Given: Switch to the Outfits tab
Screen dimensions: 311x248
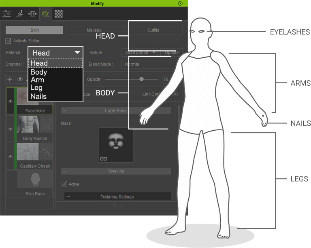Looking at the screenshot, I should tap(153, 30).
